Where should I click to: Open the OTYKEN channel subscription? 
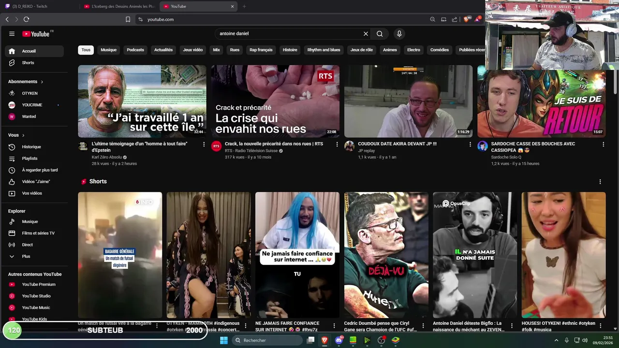34,93
